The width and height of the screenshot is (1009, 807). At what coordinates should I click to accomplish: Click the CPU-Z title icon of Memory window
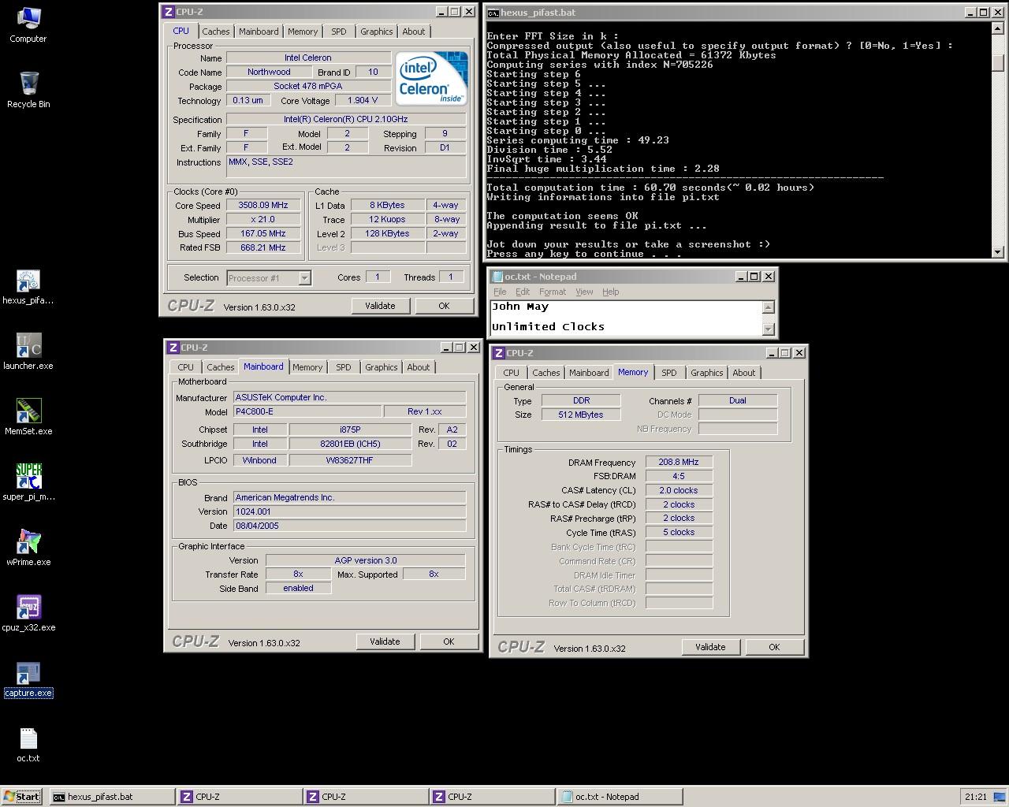pos(498,353)
